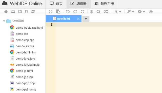The width and height of the screenshot is (162, 93).
Task: Switch to the 编辑器 editor tab
Action: click(x=79, y=4)
